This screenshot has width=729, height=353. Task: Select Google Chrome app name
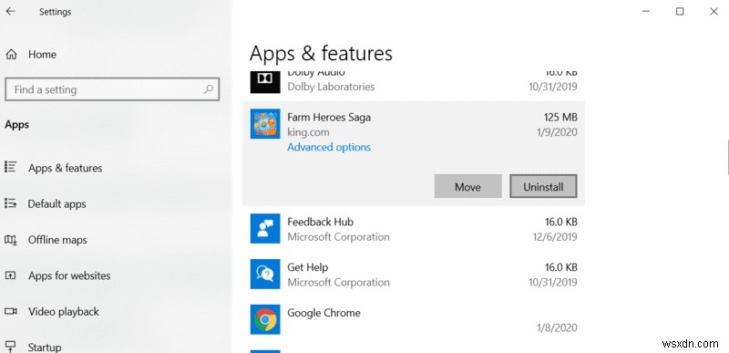(323, 313)
